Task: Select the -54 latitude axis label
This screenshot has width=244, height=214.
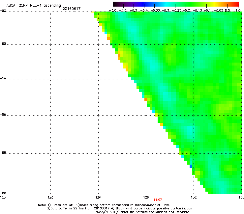Action: [x=3, y=78]
